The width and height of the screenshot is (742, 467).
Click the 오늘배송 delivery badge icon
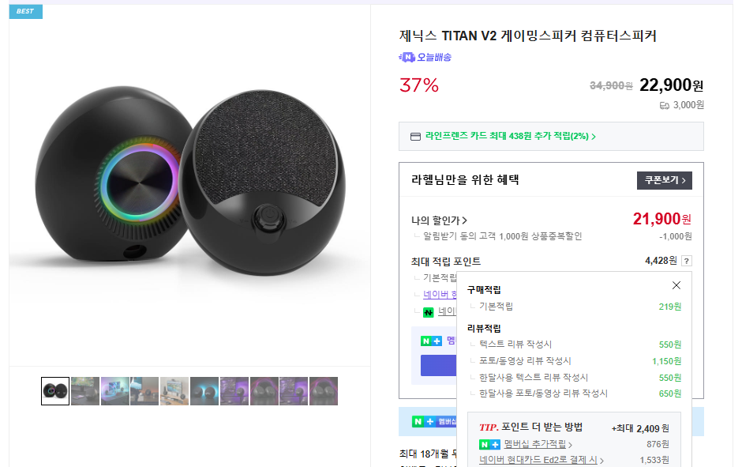[x=408, y=57]
